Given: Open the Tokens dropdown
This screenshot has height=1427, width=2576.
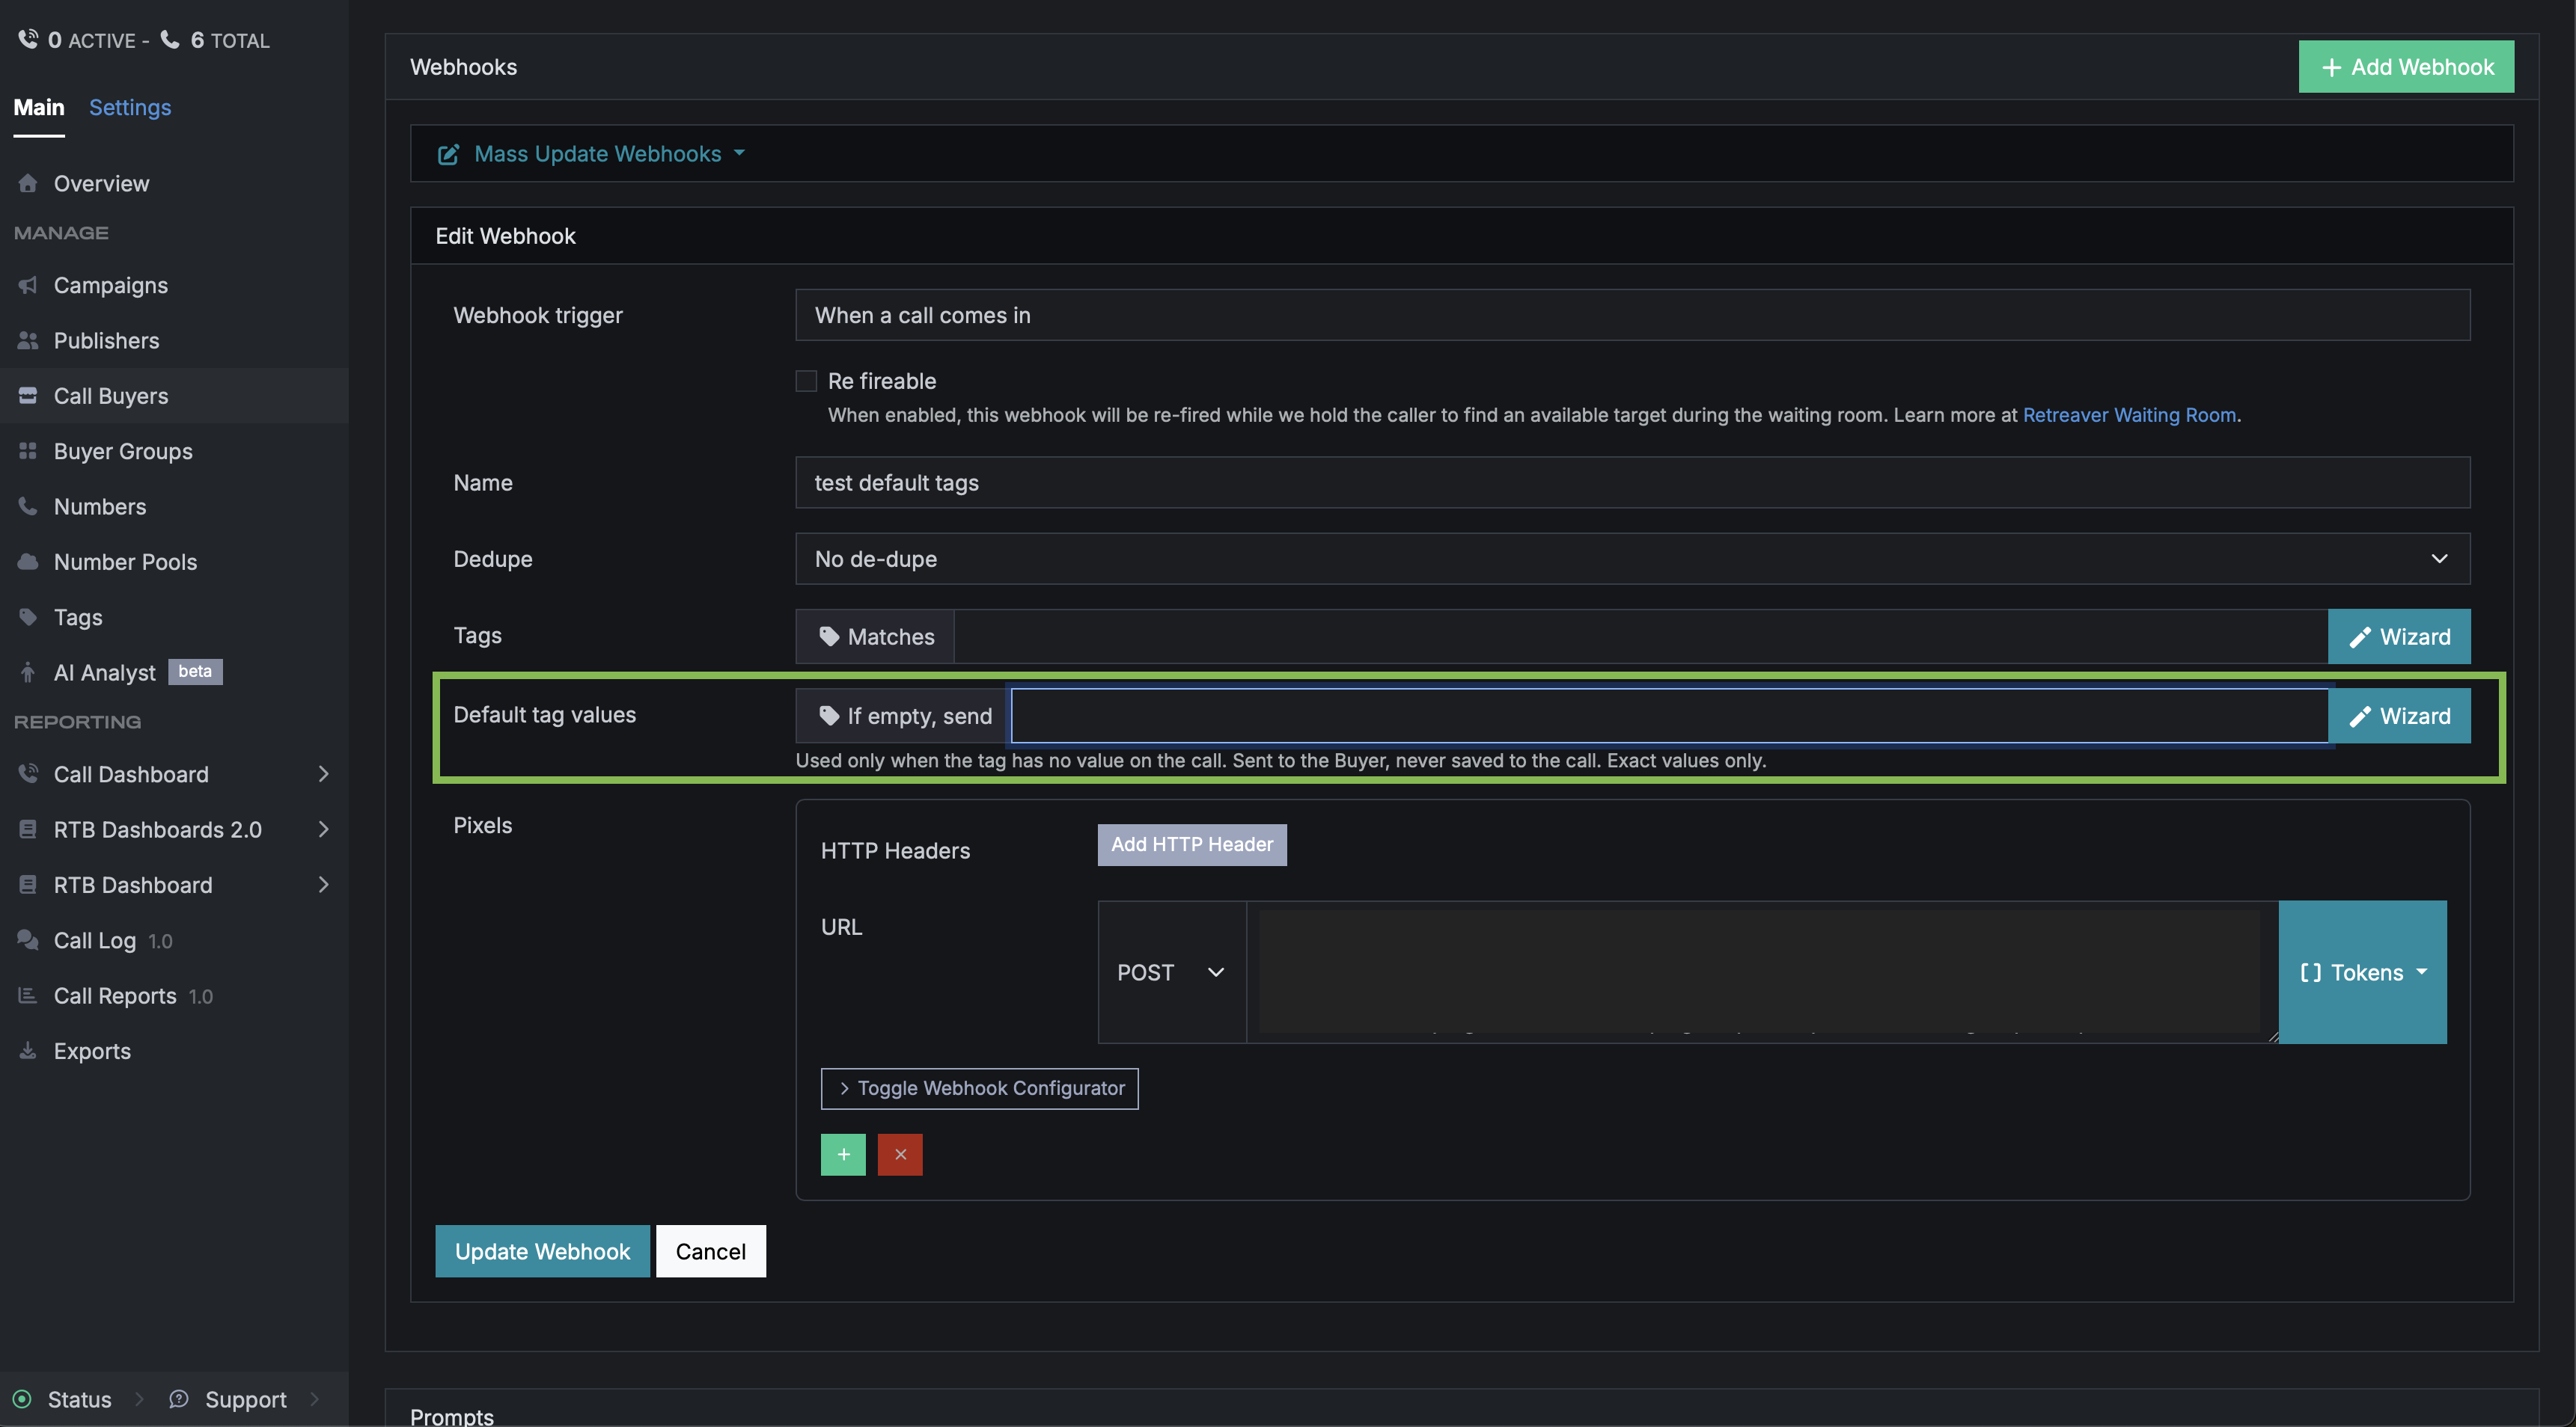Looking at the screenshot, I should point(2362,972).
